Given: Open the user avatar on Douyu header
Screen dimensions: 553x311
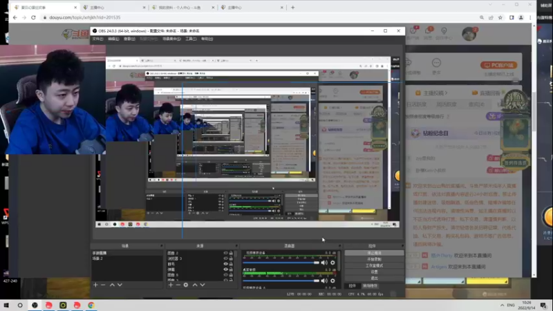Looking at the screenshot, I should pyautogui.click(x=469, y=34).
